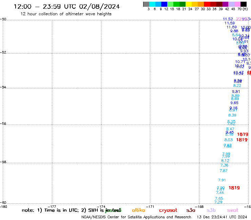Click the wave height value 9.65
The width and height of the screenshot is (251, 220).
click(234, 103)
